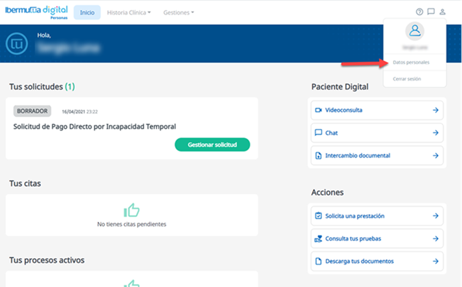Click the Intercambio documental file icon
Viewport: 462px width, 287px height.
318,156
